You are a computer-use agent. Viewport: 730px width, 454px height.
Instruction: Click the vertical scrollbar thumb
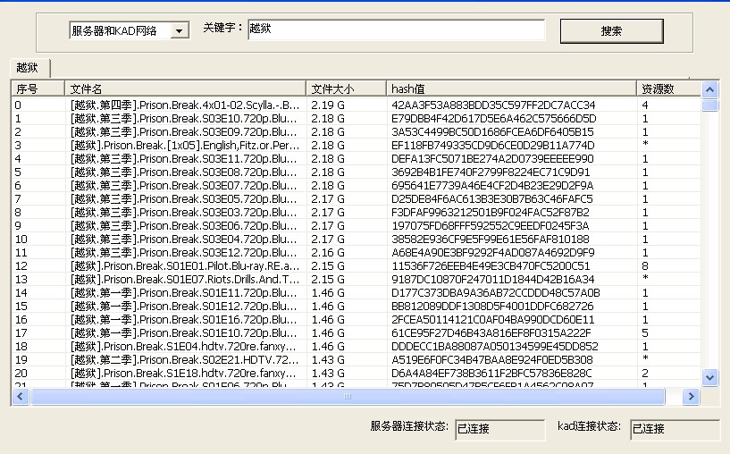709,105
